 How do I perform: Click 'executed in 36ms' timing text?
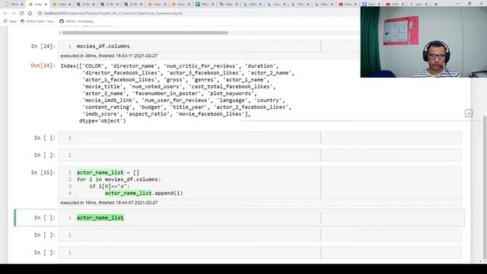[109, 56]
